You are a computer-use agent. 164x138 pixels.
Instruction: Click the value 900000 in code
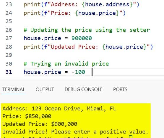82,38
